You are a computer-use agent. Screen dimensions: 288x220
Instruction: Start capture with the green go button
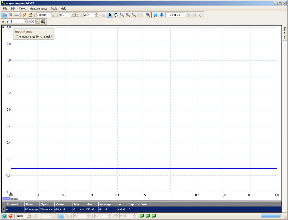5,216
